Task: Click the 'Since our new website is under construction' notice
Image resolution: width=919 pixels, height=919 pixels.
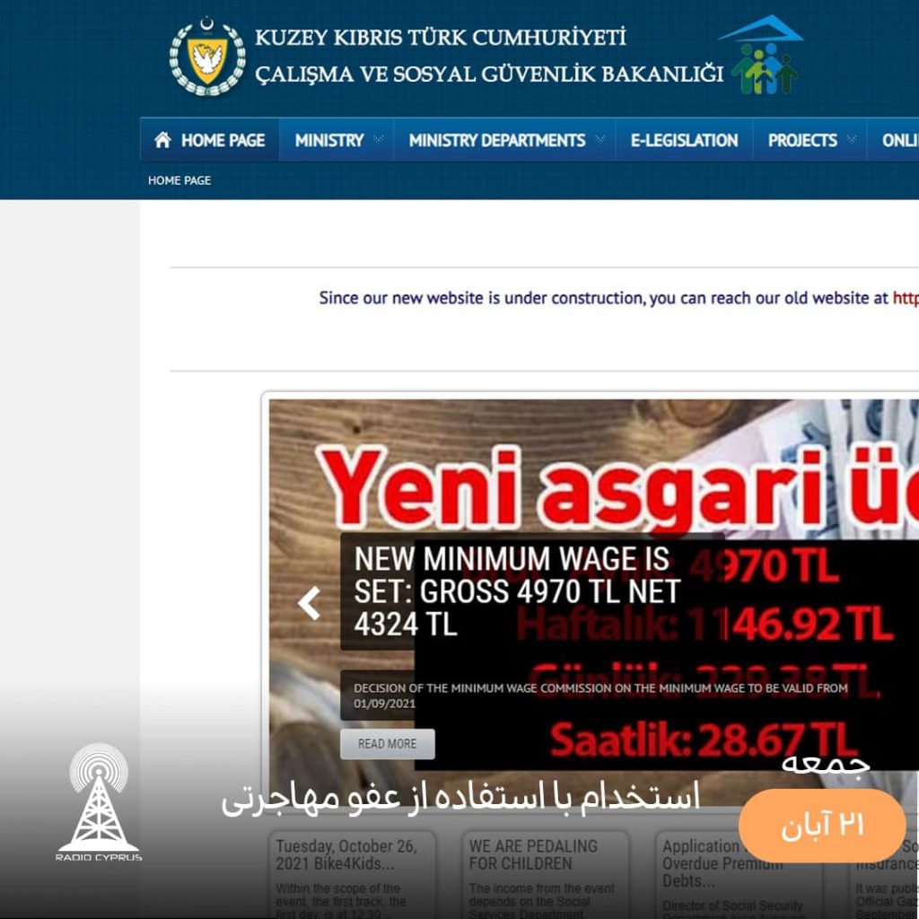Action: [x=618, y=298]
